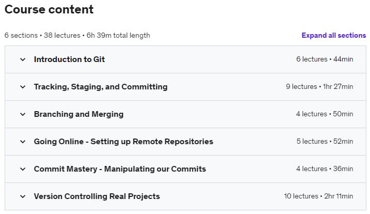This screenshot has height=214, width=370.
Task: Open the Branching and Merging section title
Action: [x=79, y=114]
